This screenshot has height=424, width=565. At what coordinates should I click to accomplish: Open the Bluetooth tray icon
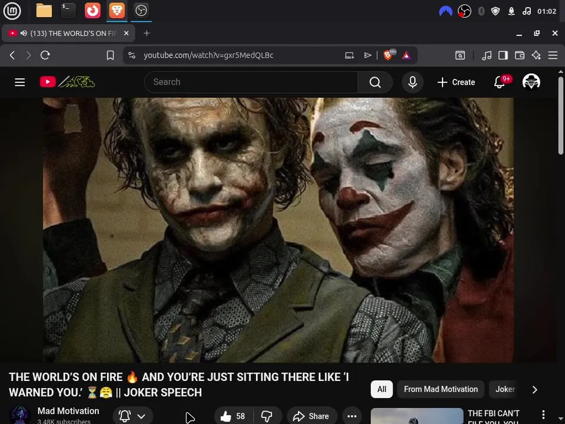(x=481, y=11)
